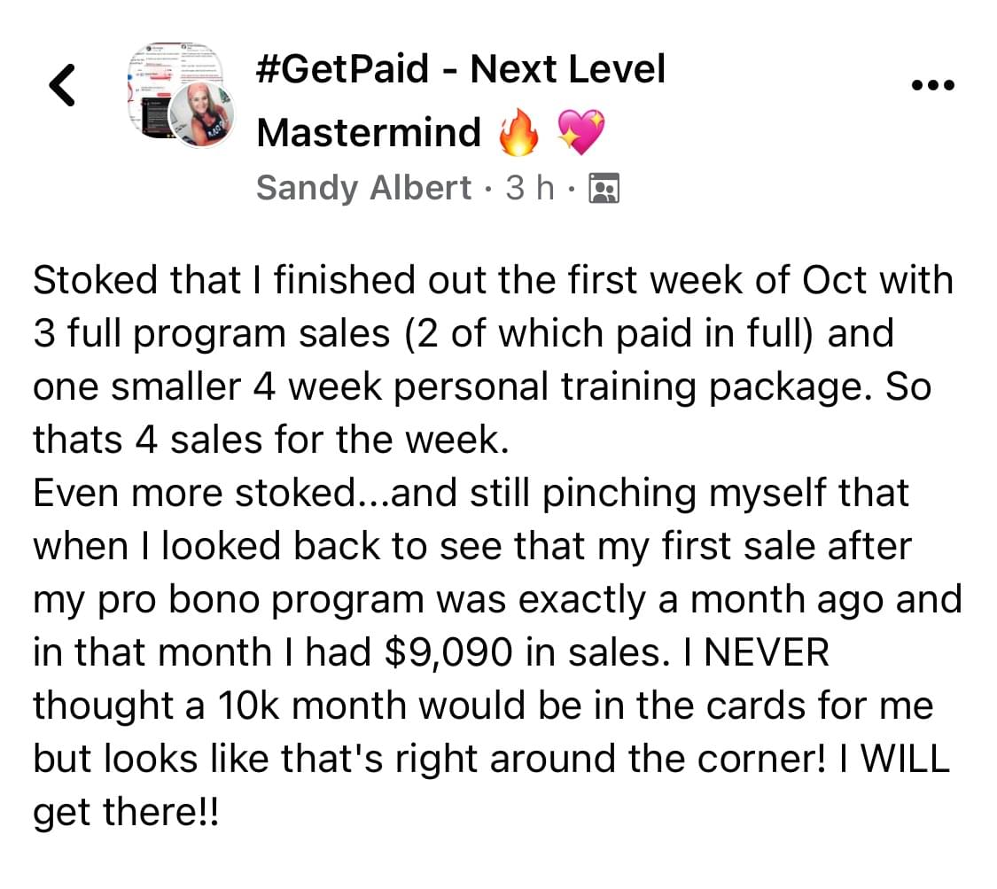Click the '3 full program sales' text line
The height and width of the screenshot is (889, 997).
coord(463,334)
